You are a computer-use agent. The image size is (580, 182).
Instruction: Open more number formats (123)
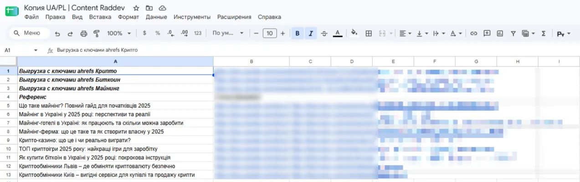click(x=198, y=33)
